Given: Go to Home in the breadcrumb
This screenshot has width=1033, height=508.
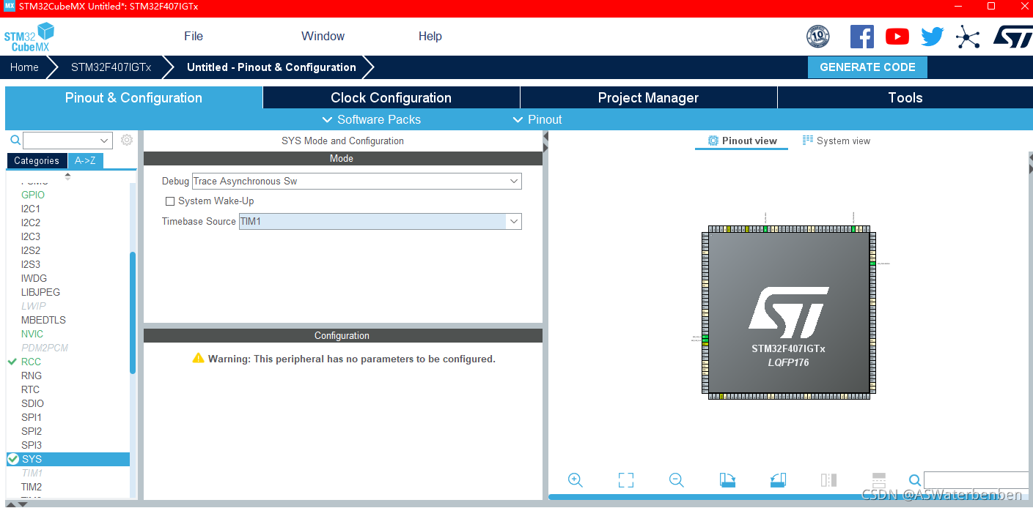Looking at the screenshot, I should pyautogui.click(x=24, y=67).
